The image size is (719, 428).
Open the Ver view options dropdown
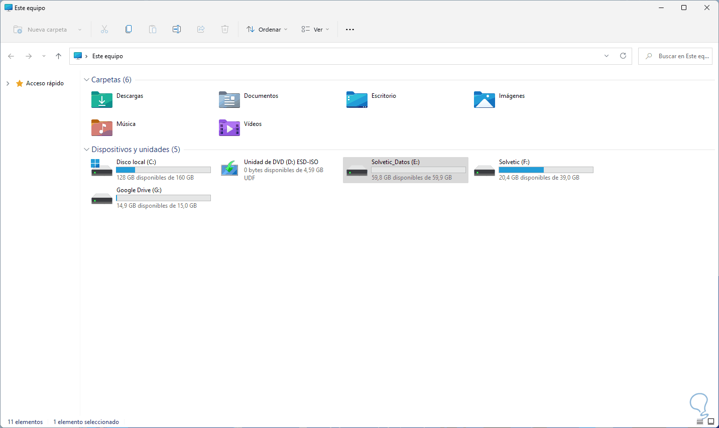click(x=315, y=30)
